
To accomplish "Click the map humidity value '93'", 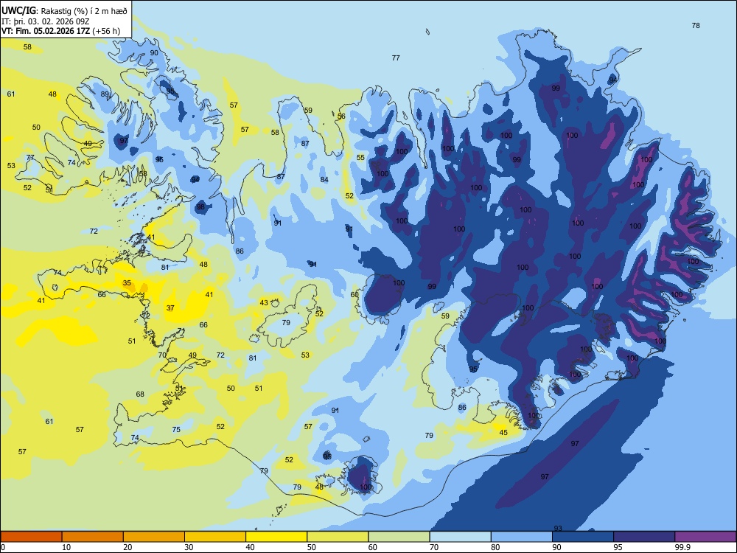I will tap(558, 529).
